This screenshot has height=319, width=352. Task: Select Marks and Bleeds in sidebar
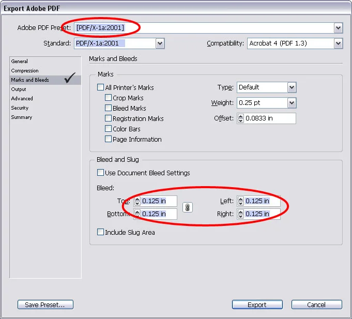(45, 80)
